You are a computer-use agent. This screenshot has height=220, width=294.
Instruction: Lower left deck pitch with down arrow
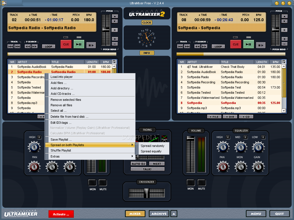click(x=115, y=21)
